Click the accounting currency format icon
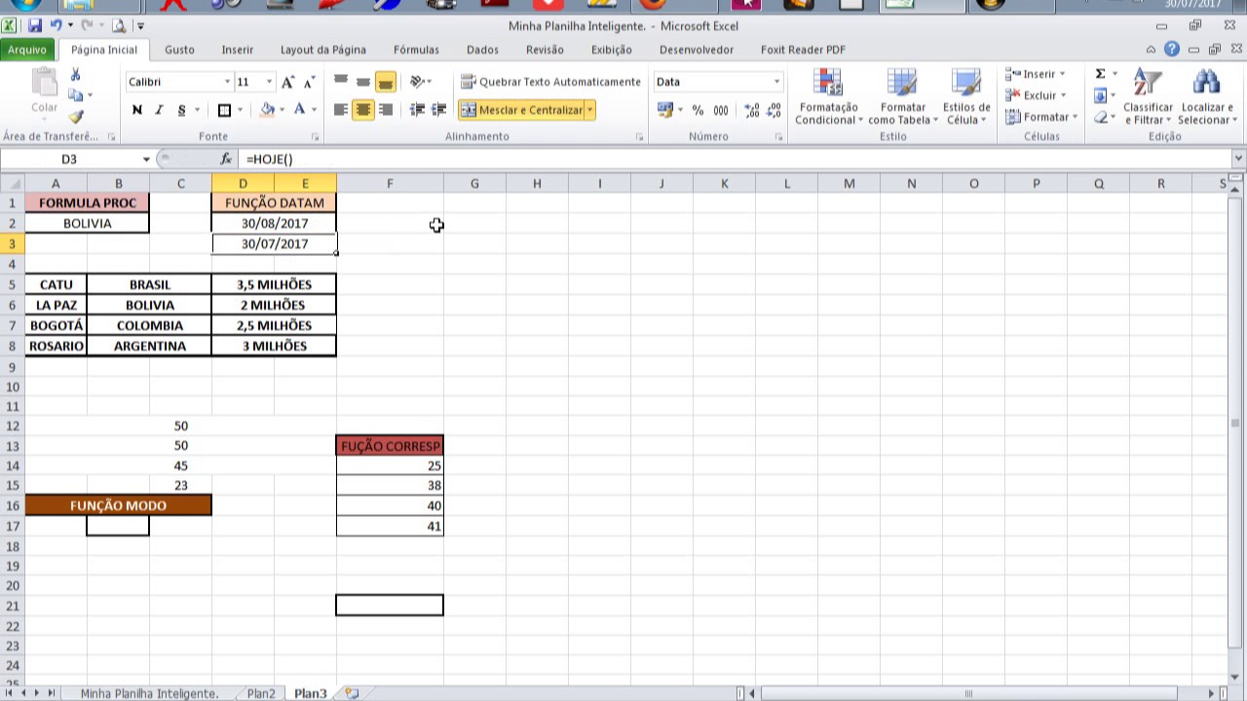The width and height of the screenshot is (1247, 701). [665, 111]
